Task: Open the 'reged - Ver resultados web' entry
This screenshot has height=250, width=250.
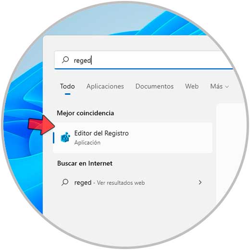Action: click(x=131, y=182)
